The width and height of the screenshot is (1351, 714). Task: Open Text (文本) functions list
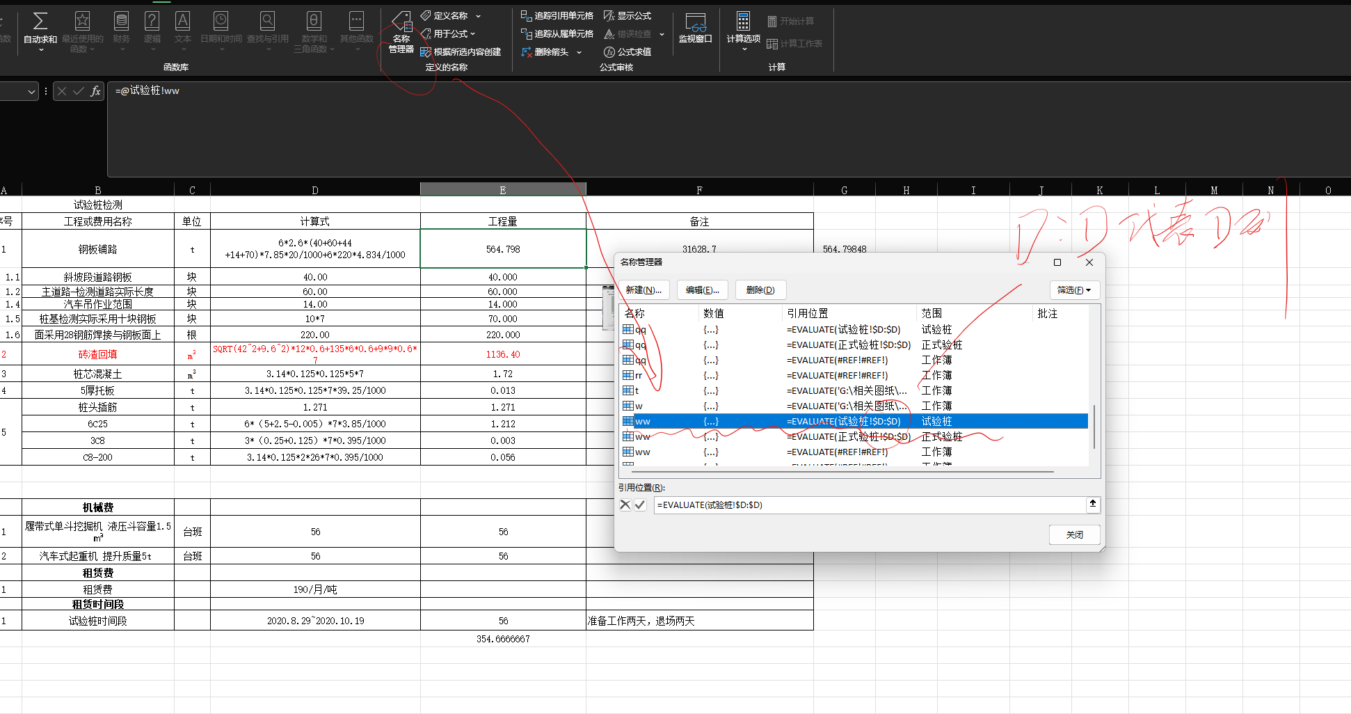[183, 31]
